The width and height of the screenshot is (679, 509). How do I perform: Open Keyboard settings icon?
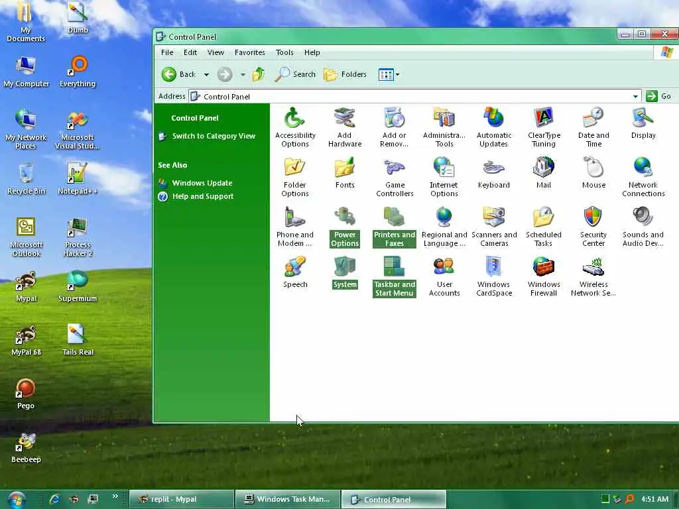click(x=493, y=173)
